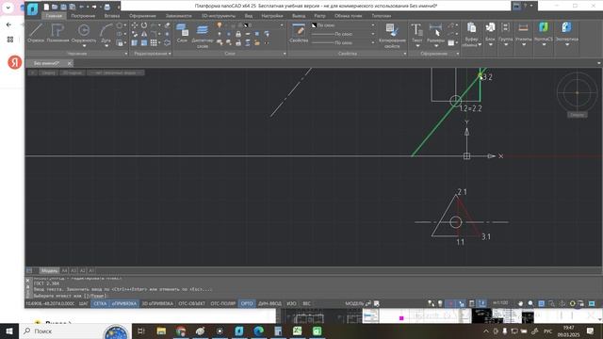Screen dimensions: 603x339
Task: Select the Размеры dimension tool
Action: pyautogui.click(x=435, y=32)
